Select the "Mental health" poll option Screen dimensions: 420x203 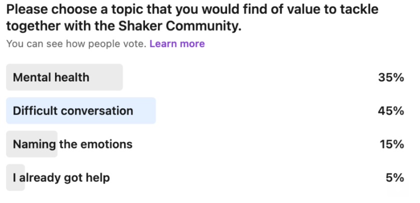(x=51, y=77)
